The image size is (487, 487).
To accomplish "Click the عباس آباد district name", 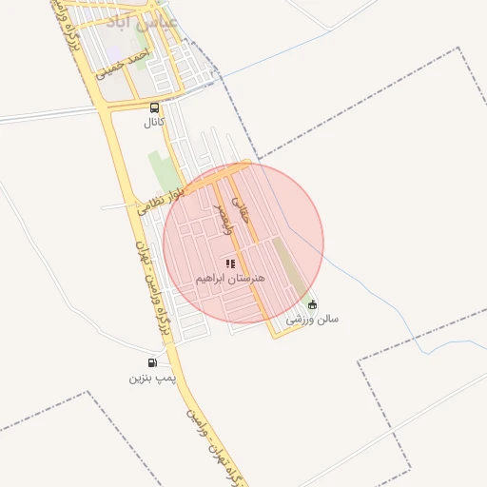I will click(142, 23).
